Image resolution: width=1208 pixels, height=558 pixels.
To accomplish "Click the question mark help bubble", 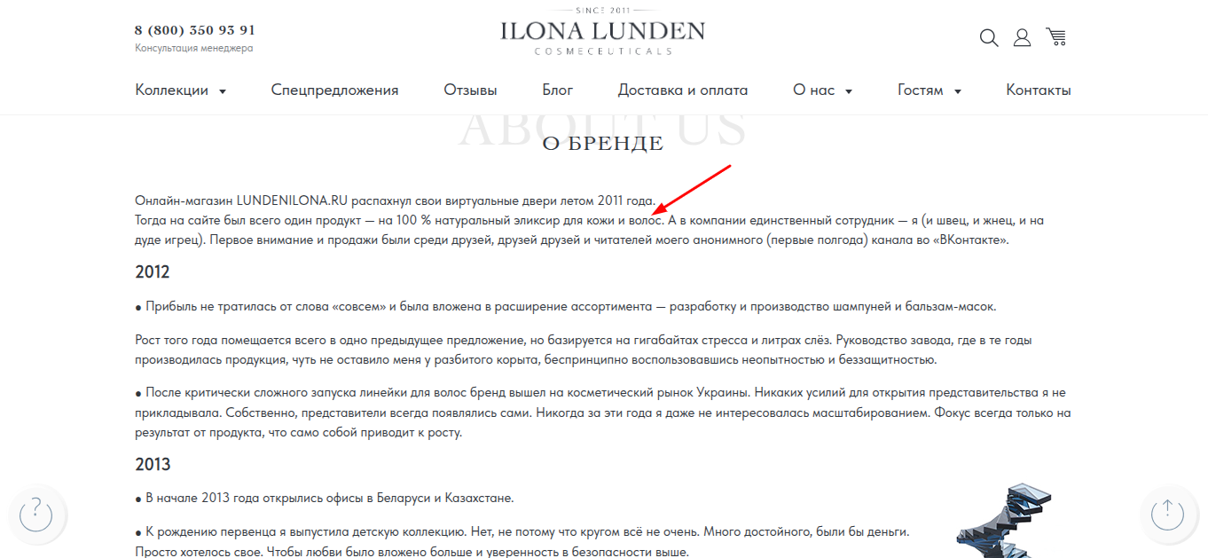I will [36, 513].
